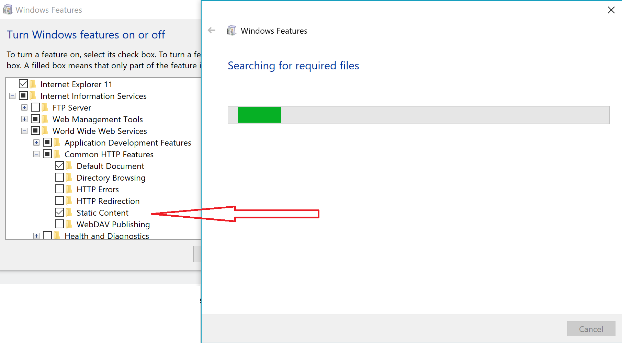This screenshot has height=343, width=622.
Task: Click the Static Content folder icon
Action: (x=69, y=213)
